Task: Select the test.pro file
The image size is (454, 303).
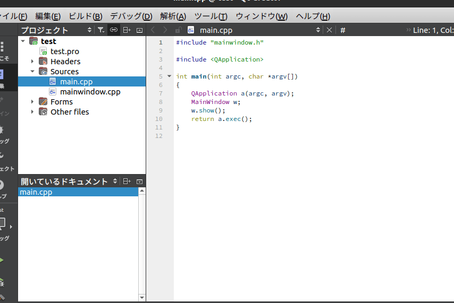Action: 64,51
